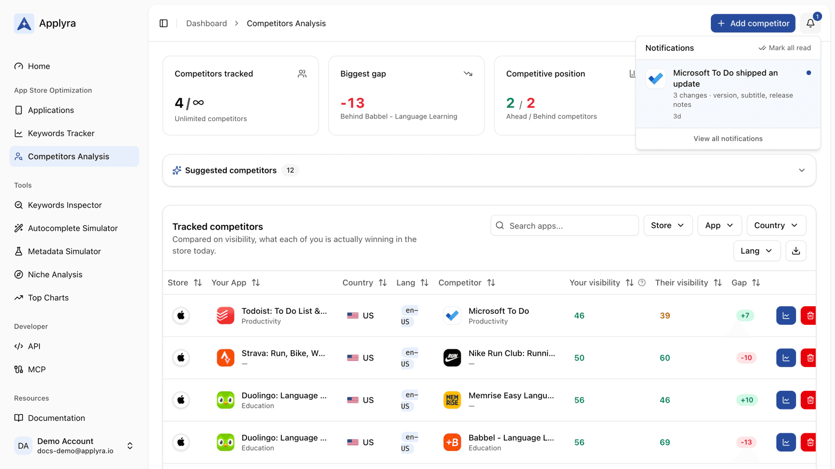This screenshot has height=469, width=835.
Task: Open the Demo Account switcher
Action: pos(74,446)
